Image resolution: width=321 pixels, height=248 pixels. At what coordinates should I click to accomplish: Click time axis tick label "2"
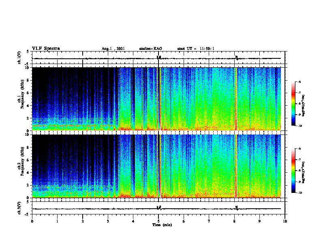(83, 221)
